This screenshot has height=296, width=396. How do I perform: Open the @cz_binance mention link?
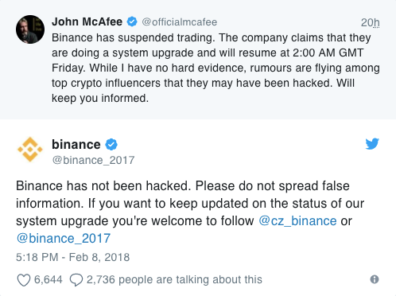297,221
